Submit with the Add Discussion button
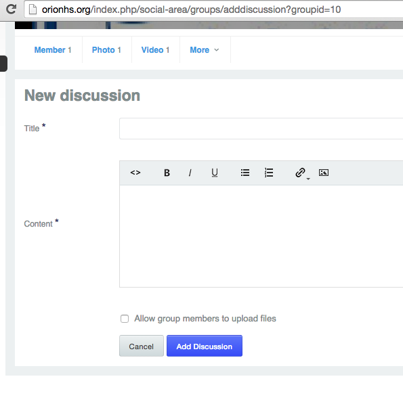This screenshot has height=404, width=403. [205, 346]
